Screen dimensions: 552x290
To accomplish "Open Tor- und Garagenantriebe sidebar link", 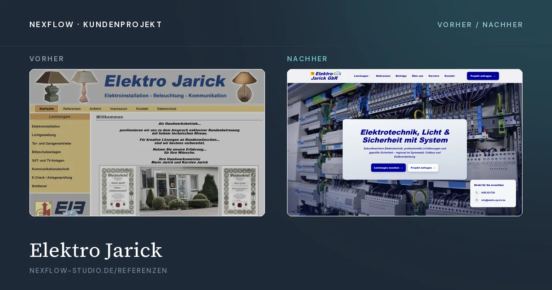I will [x=52, y=143].
